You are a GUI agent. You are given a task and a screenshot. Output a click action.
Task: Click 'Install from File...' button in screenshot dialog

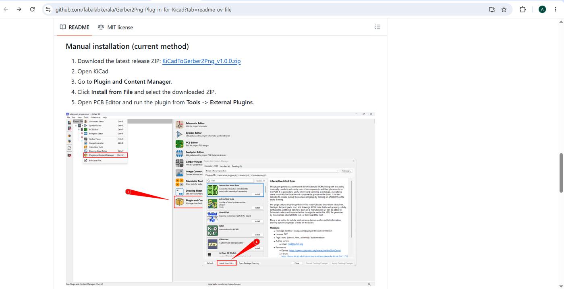[226, 263]
